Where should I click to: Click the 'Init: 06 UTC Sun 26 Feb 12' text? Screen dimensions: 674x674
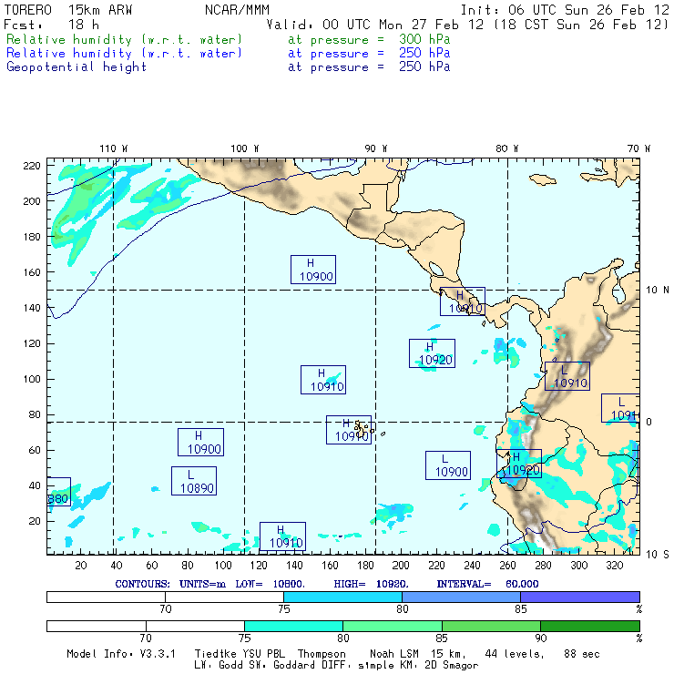[x=565, y=10]
